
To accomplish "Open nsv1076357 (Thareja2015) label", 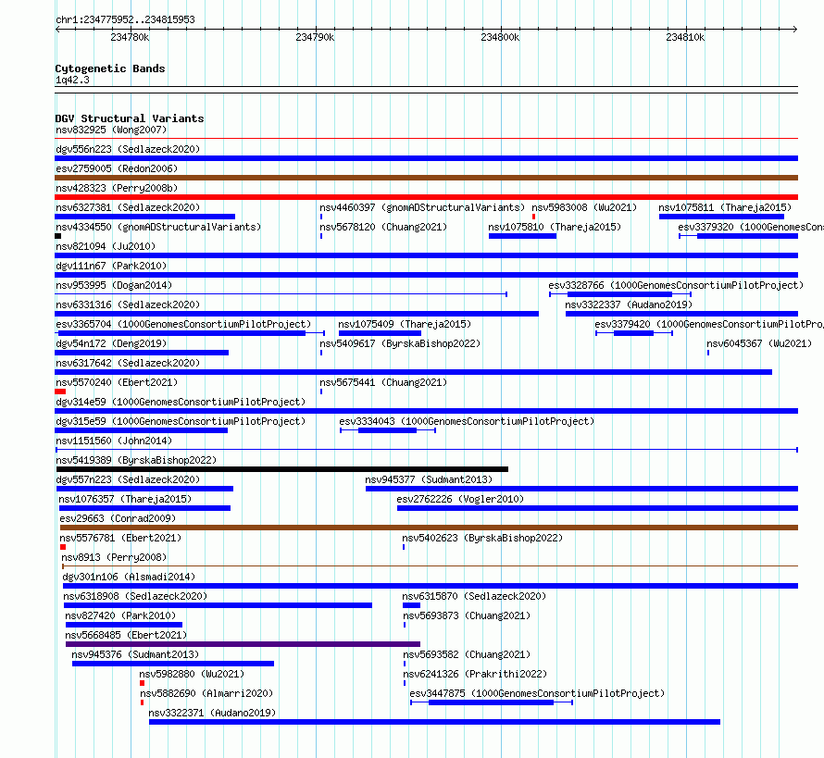I will 125,499.
